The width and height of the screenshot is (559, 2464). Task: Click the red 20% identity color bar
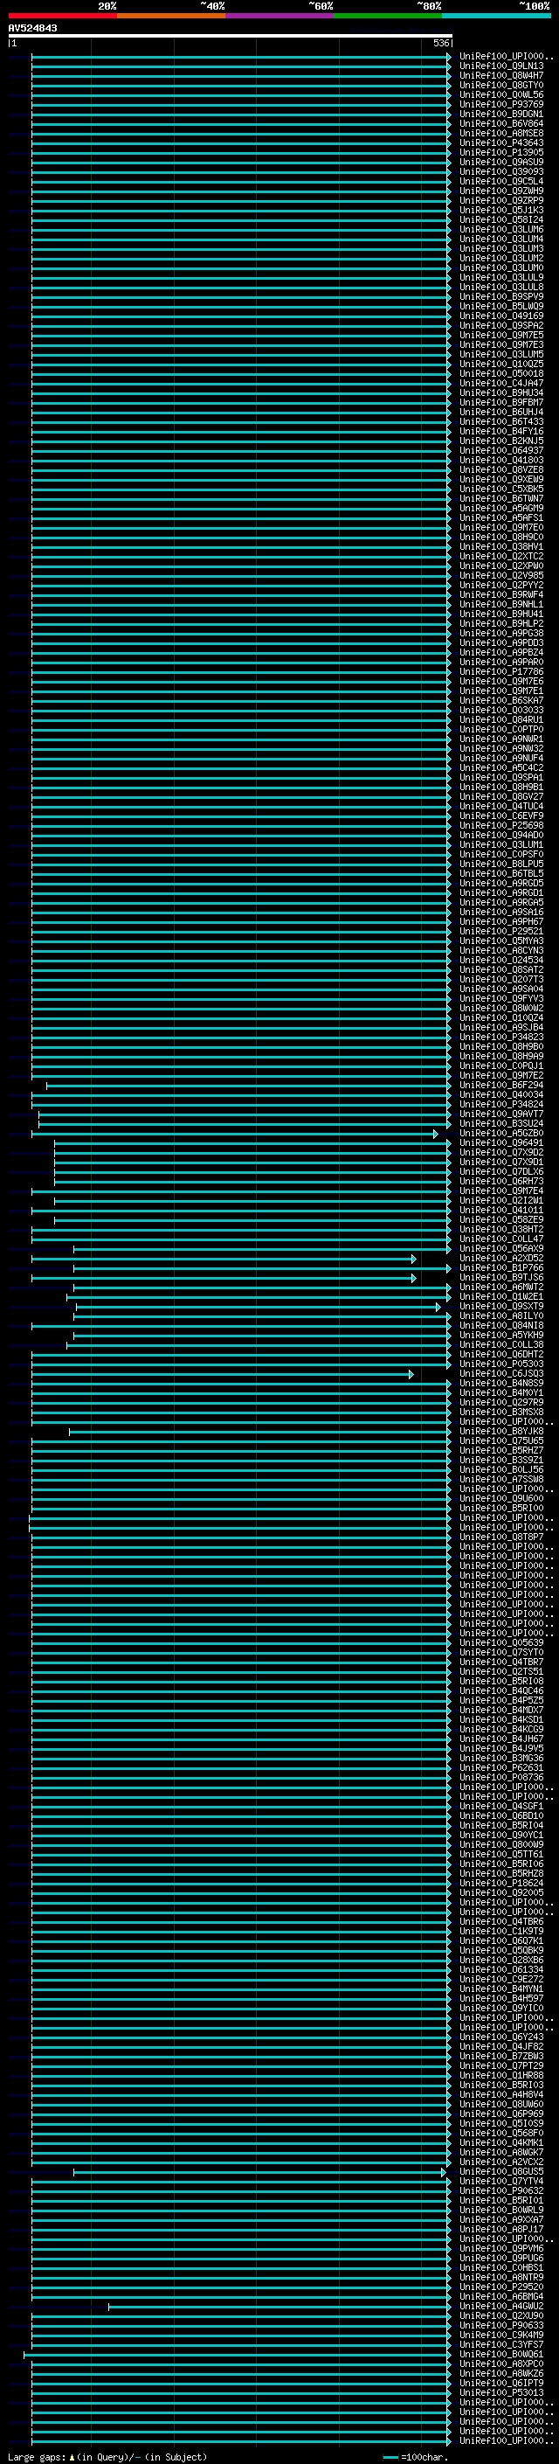click(x=63, y=16)
